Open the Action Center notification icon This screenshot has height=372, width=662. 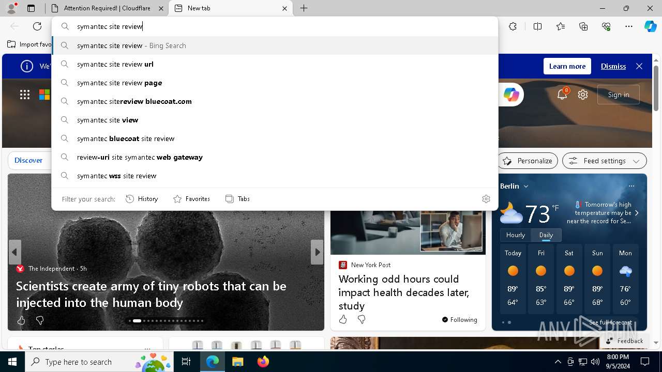coord(645,362)
